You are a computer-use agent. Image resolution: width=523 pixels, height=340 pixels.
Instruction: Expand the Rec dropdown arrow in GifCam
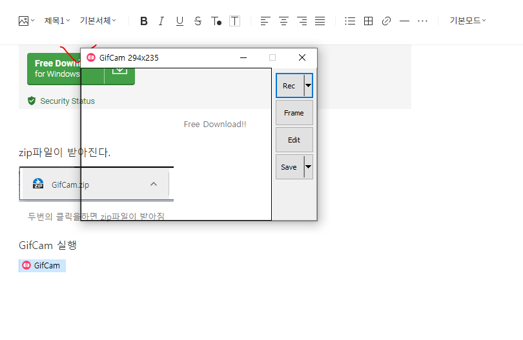[x=309, y=86]
